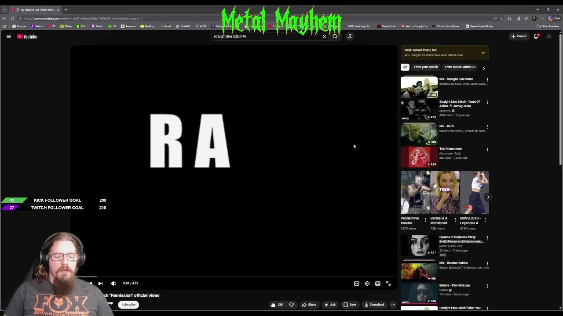Open Mix - Straight Line Stitch thumbnail
The image size is (563, 316).
click(419, 86)
